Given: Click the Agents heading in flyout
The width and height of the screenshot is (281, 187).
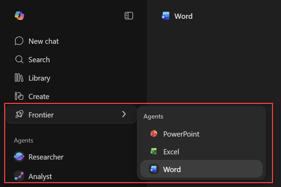Looking at the screenshot, I should [153, 116].
